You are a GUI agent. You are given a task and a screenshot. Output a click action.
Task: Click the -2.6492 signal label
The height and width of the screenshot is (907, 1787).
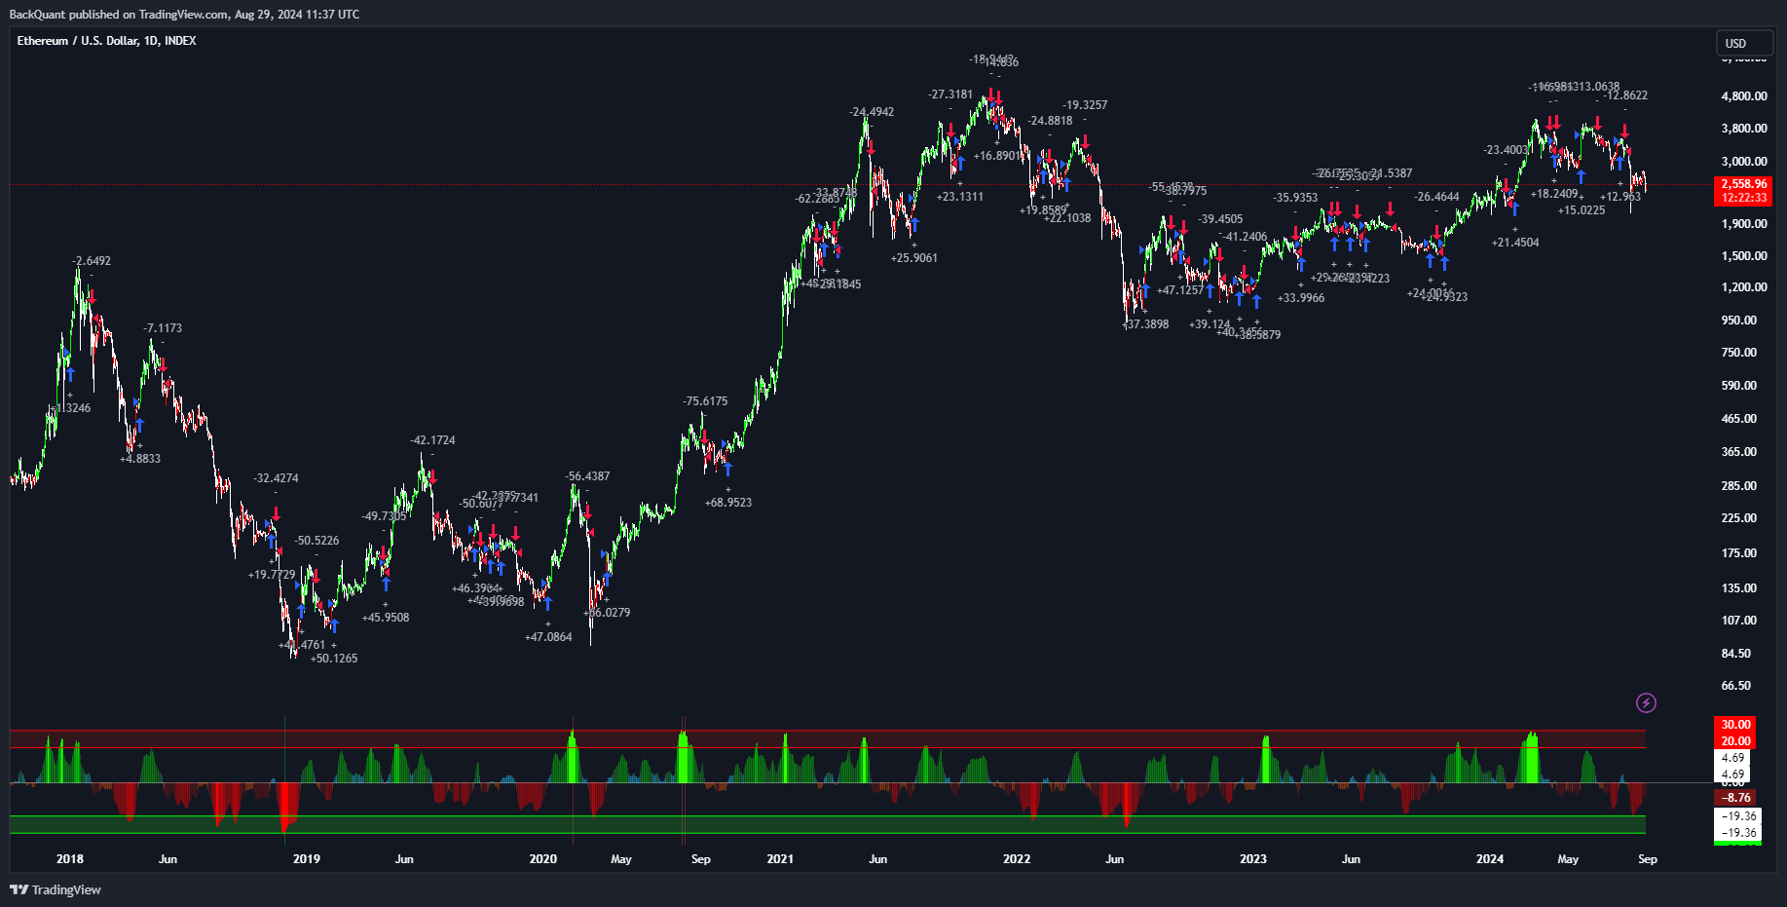pyautogui.click(x=92, y=261)
